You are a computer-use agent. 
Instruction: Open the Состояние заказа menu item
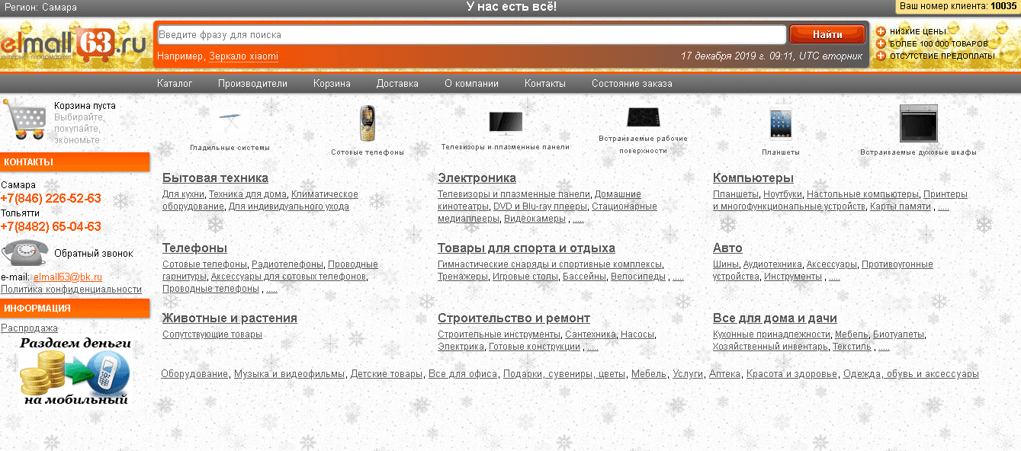[x=631, y=84]
